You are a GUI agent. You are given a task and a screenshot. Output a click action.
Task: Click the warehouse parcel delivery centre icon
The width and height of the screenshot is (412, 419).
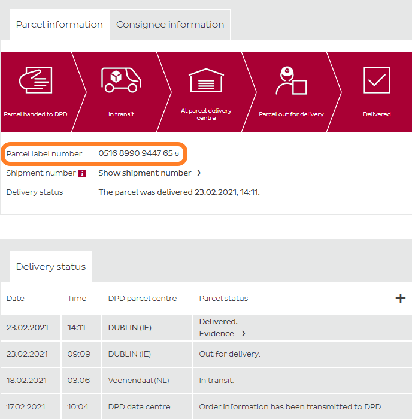point(206,80)
